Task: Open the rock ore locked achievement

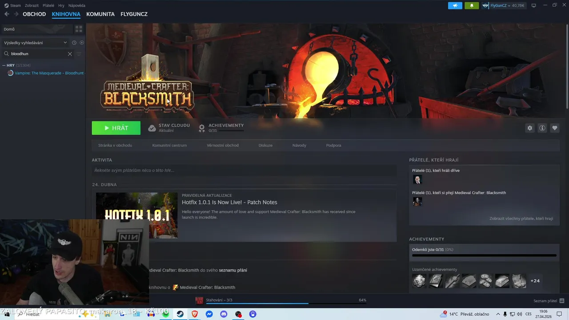Action: [x=419, y=281]
